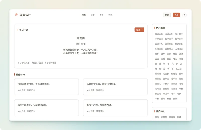Image resolution: width=201 pixels, height=130 pixels.
Task: Open the 小学古诗 collection
Action: (159, 39)
